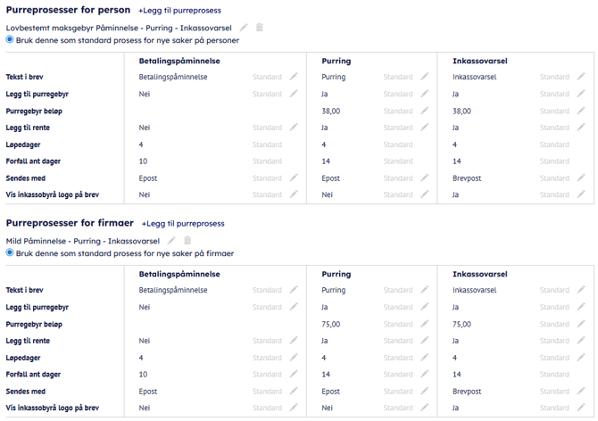Image resolution: width=598 pixels, height=421 pixels.
Task: Delete the firmaer purreprosess via trash icon
Action: [x=187, y=241]
